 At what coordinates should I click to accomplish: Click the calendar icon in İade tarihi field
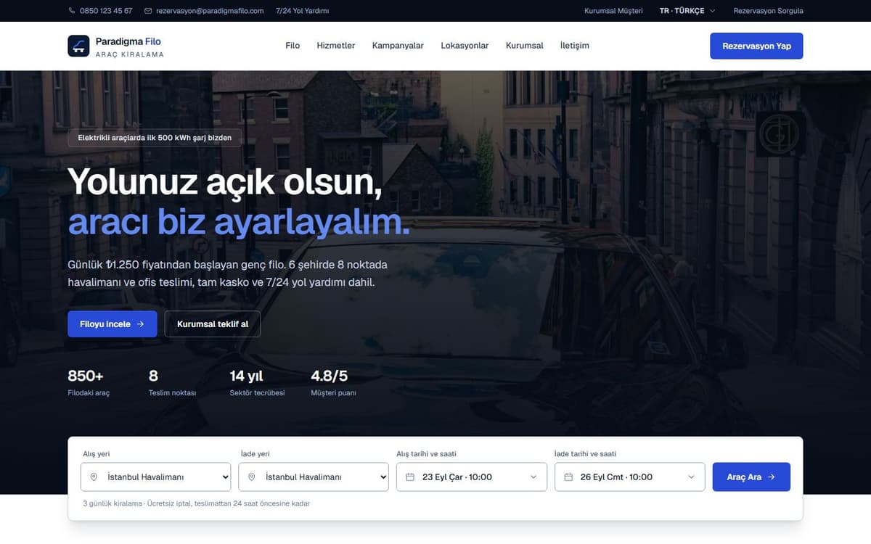(x=567, y=477)
